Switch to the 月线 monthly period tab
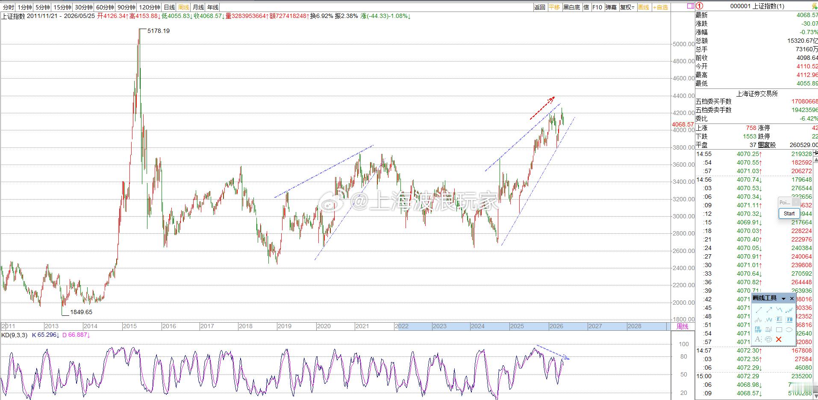The image size is (818, 400). tap(198, 7)
